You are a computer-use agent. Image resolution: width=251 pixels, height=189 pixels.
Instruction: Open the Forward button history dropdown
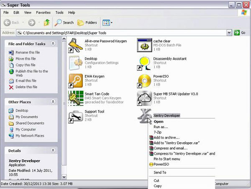click(39, 23)
